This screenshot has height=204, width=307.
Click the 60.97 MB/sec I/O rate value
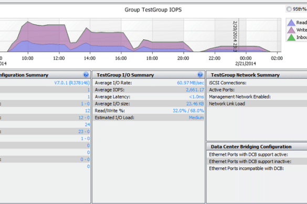(x=190, y=83)
